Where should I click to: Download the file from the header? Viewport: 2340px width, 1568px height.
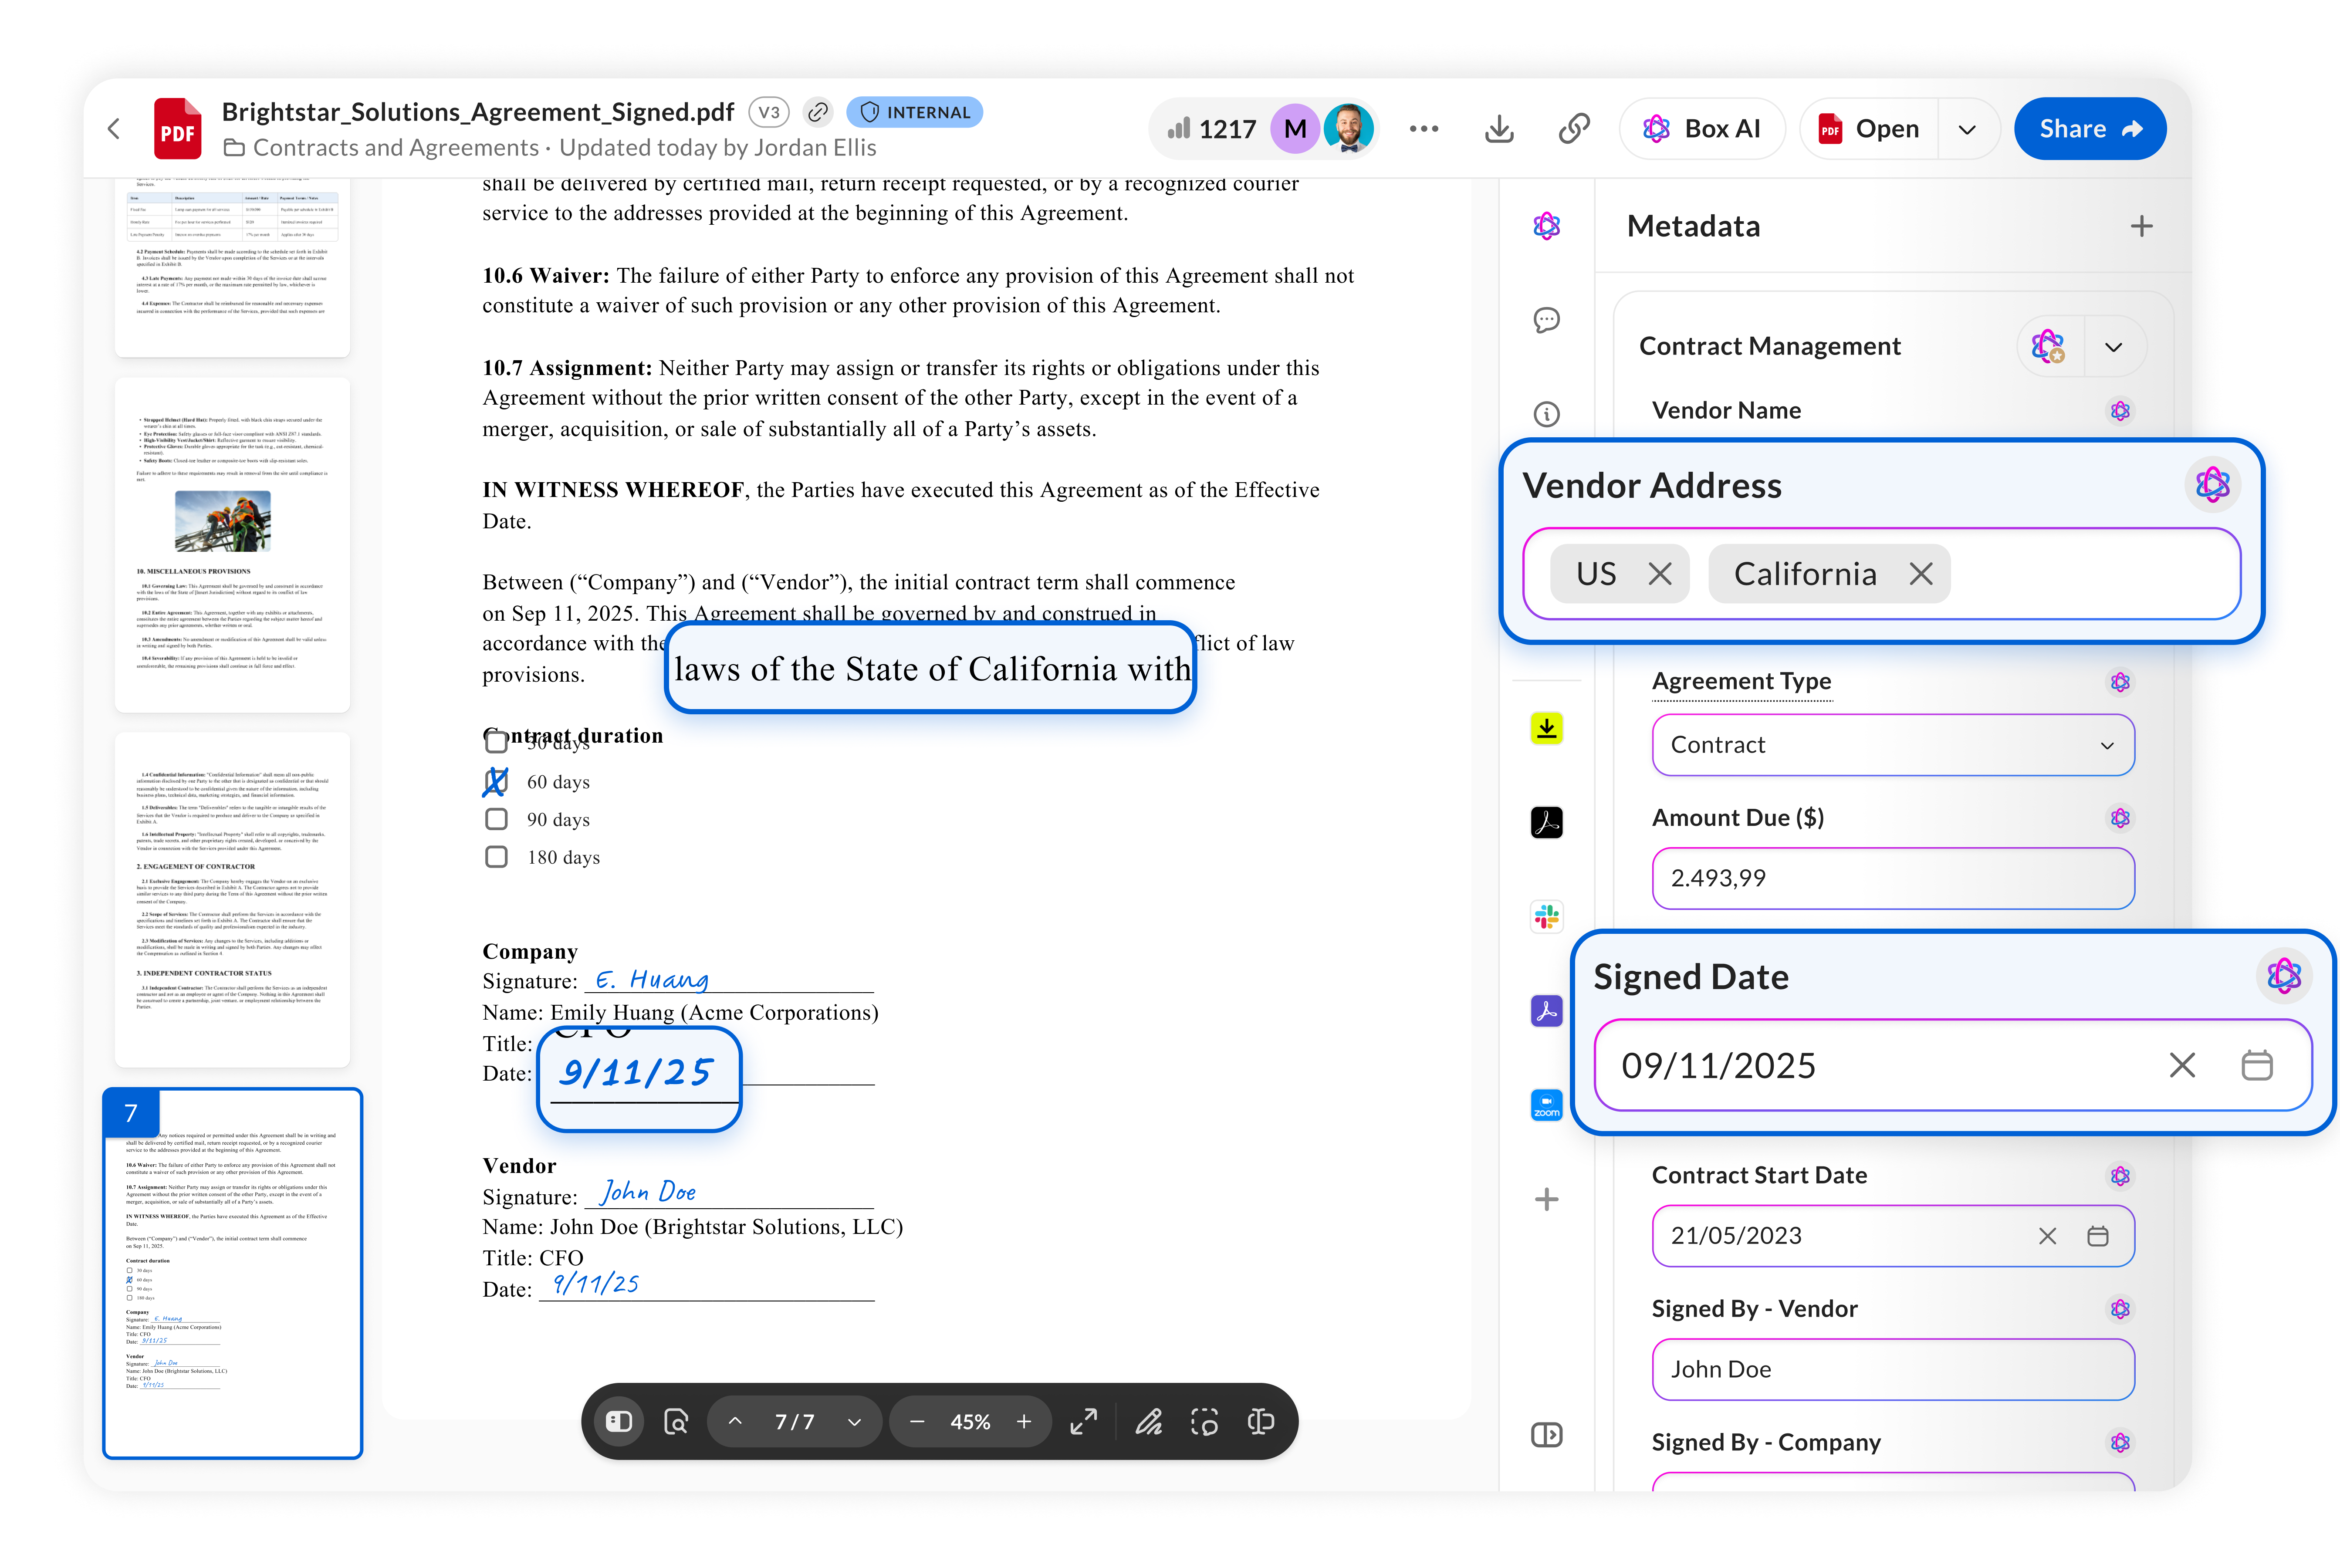[1499, 129]
